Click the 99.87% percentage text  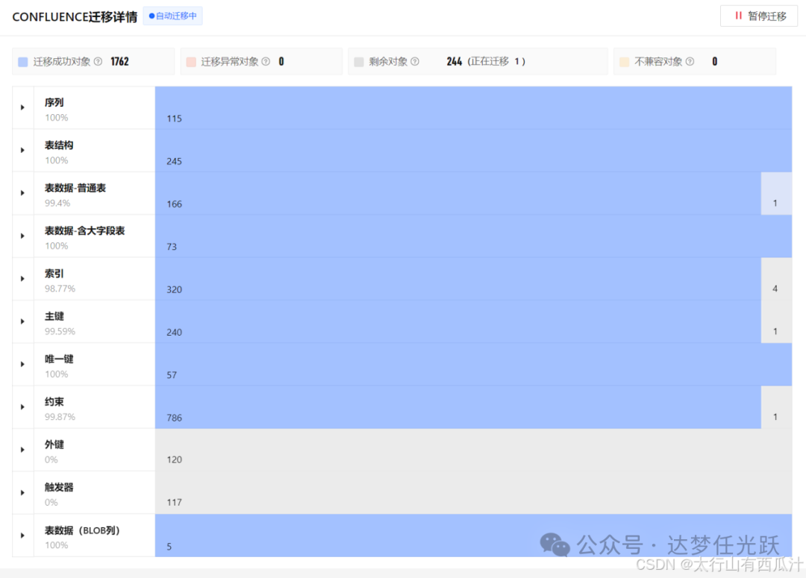[60, 417]
